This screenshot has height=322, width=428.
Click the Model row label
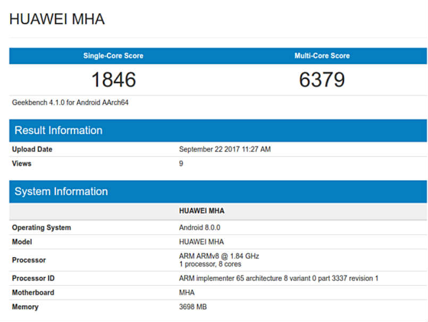(22, 242)
